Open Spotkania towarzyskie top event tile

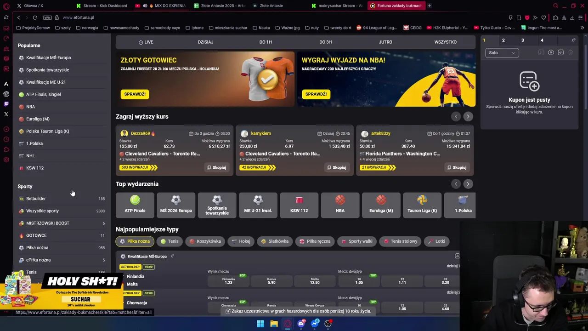(x=217, y=205)
